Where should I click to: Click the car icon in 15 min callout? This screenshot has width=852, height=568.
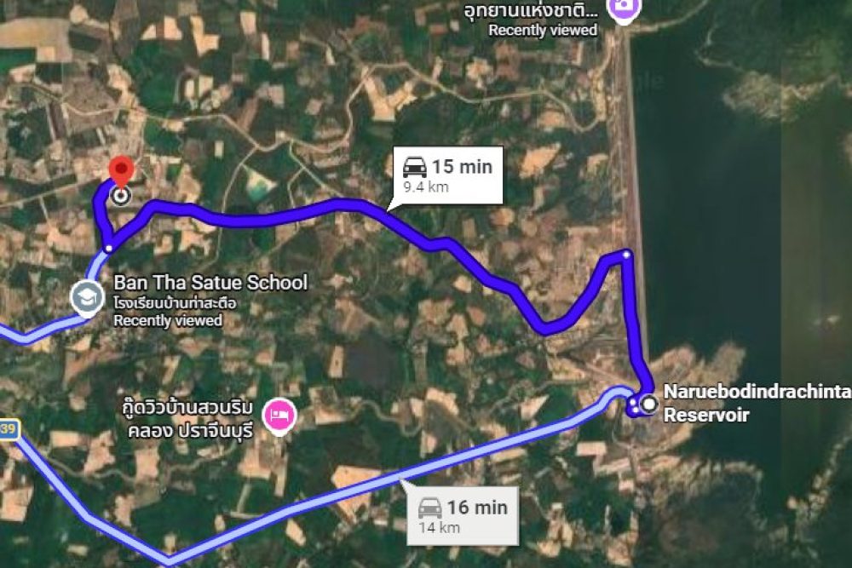pos(415,167)
